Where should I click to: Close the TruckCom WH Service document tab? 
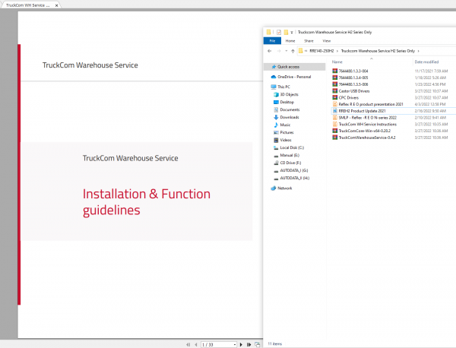pyautogui.click(x=56, y=5)
